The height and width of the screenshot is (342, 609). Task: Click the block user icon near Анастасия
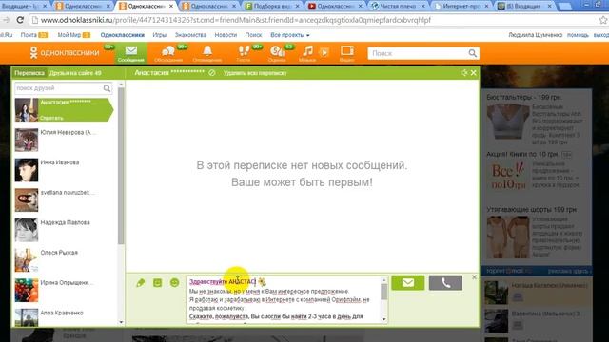pyautogui.click(x=211, y=73)
